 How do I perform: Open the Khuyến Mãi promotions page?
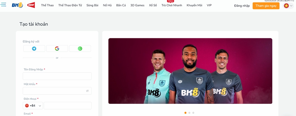click(x=194, y=5)
